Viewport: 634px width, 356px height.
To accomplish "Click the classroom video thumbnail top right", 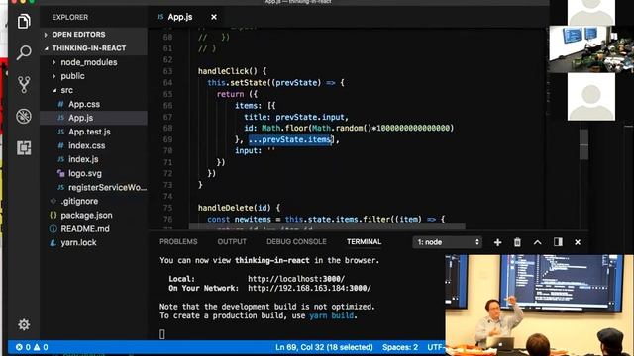I will pyautogui.click(x=591, y=49).
